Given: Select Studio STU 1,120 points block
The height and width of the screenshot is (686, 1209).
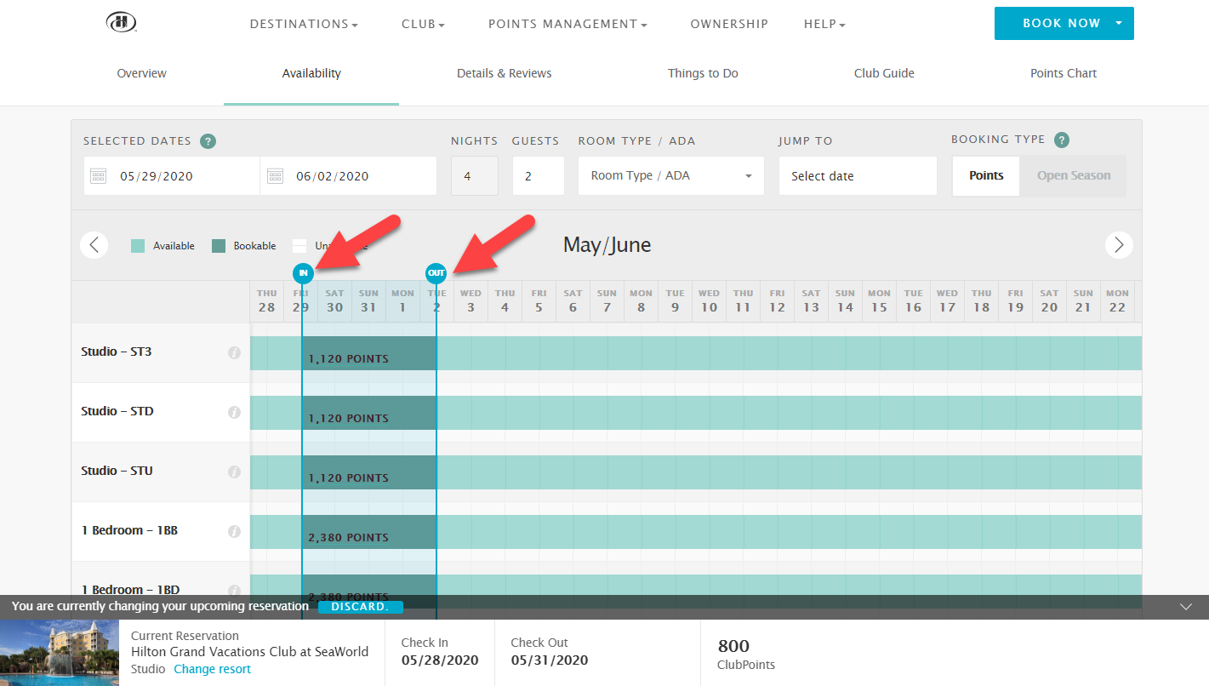Looking at the screenshot, I should point(369,472).
